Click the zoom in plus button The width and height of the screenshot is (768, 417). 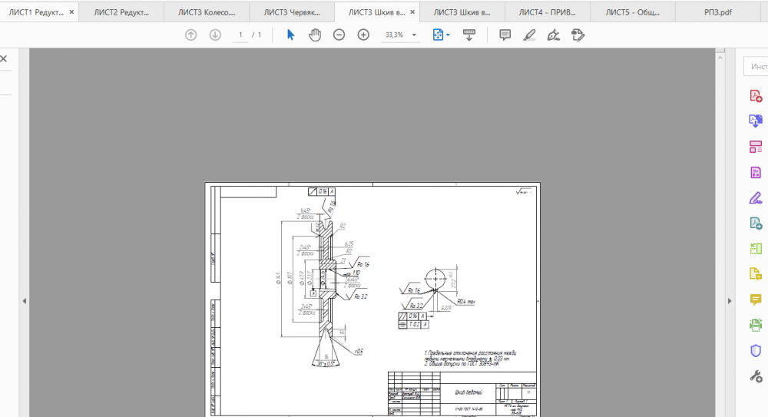(363, 35)
